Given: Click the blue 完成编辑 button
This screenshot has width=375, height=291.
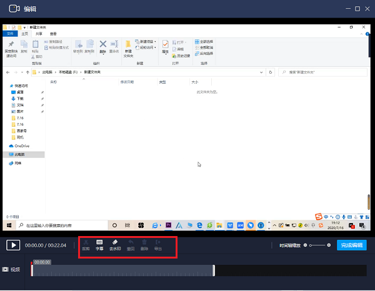Looking at the screenshot, I should pyautogui.click(x=351, y=245).
